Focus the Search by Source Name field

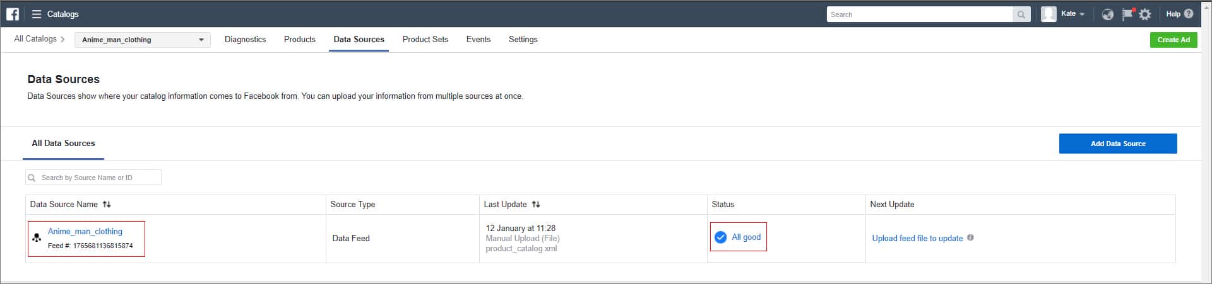(x=98, y=178)
